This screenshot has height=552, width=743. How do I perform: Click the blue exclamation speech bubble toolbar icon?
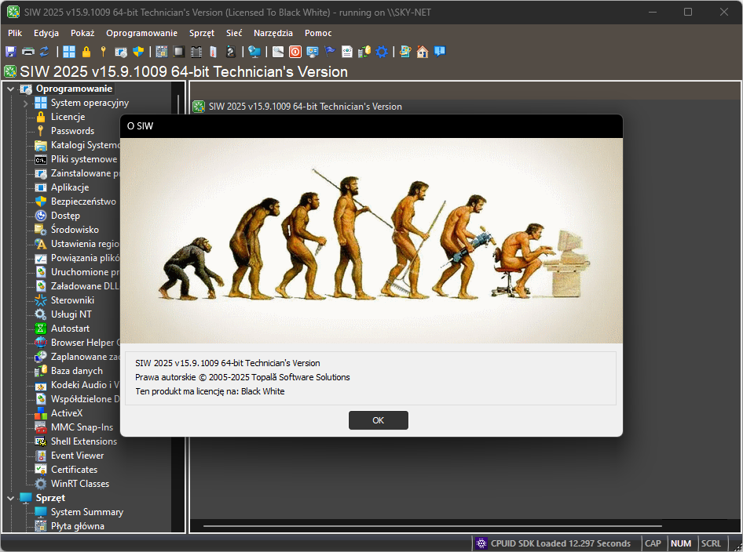(x=440, y=51)
